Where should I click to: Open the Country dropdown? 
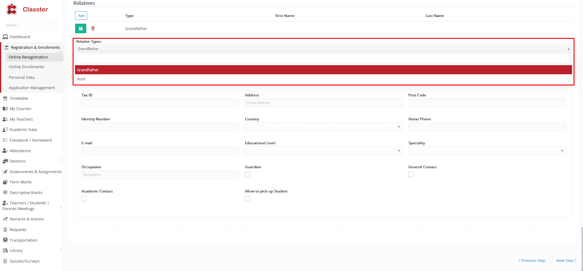(324, 127)
